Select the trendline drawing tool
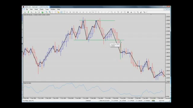 [x=108, y=12]
